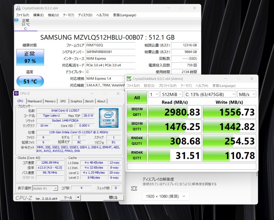
Task: Click the transfer mode field PCIe 3.0 x4
Action: (x=110, y=65)
